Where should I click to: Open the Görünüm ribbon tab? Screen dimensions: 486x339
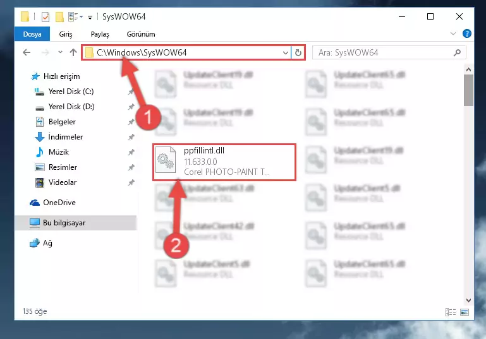141,34
